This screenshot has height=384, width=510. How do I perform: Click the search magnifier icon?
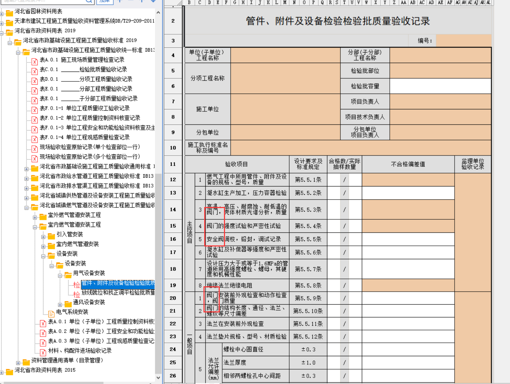pos(89,1)
